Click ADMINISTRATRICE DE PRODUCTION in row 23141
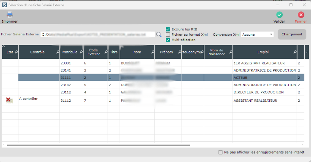This screenshot has height=162, width=311. 265,70
